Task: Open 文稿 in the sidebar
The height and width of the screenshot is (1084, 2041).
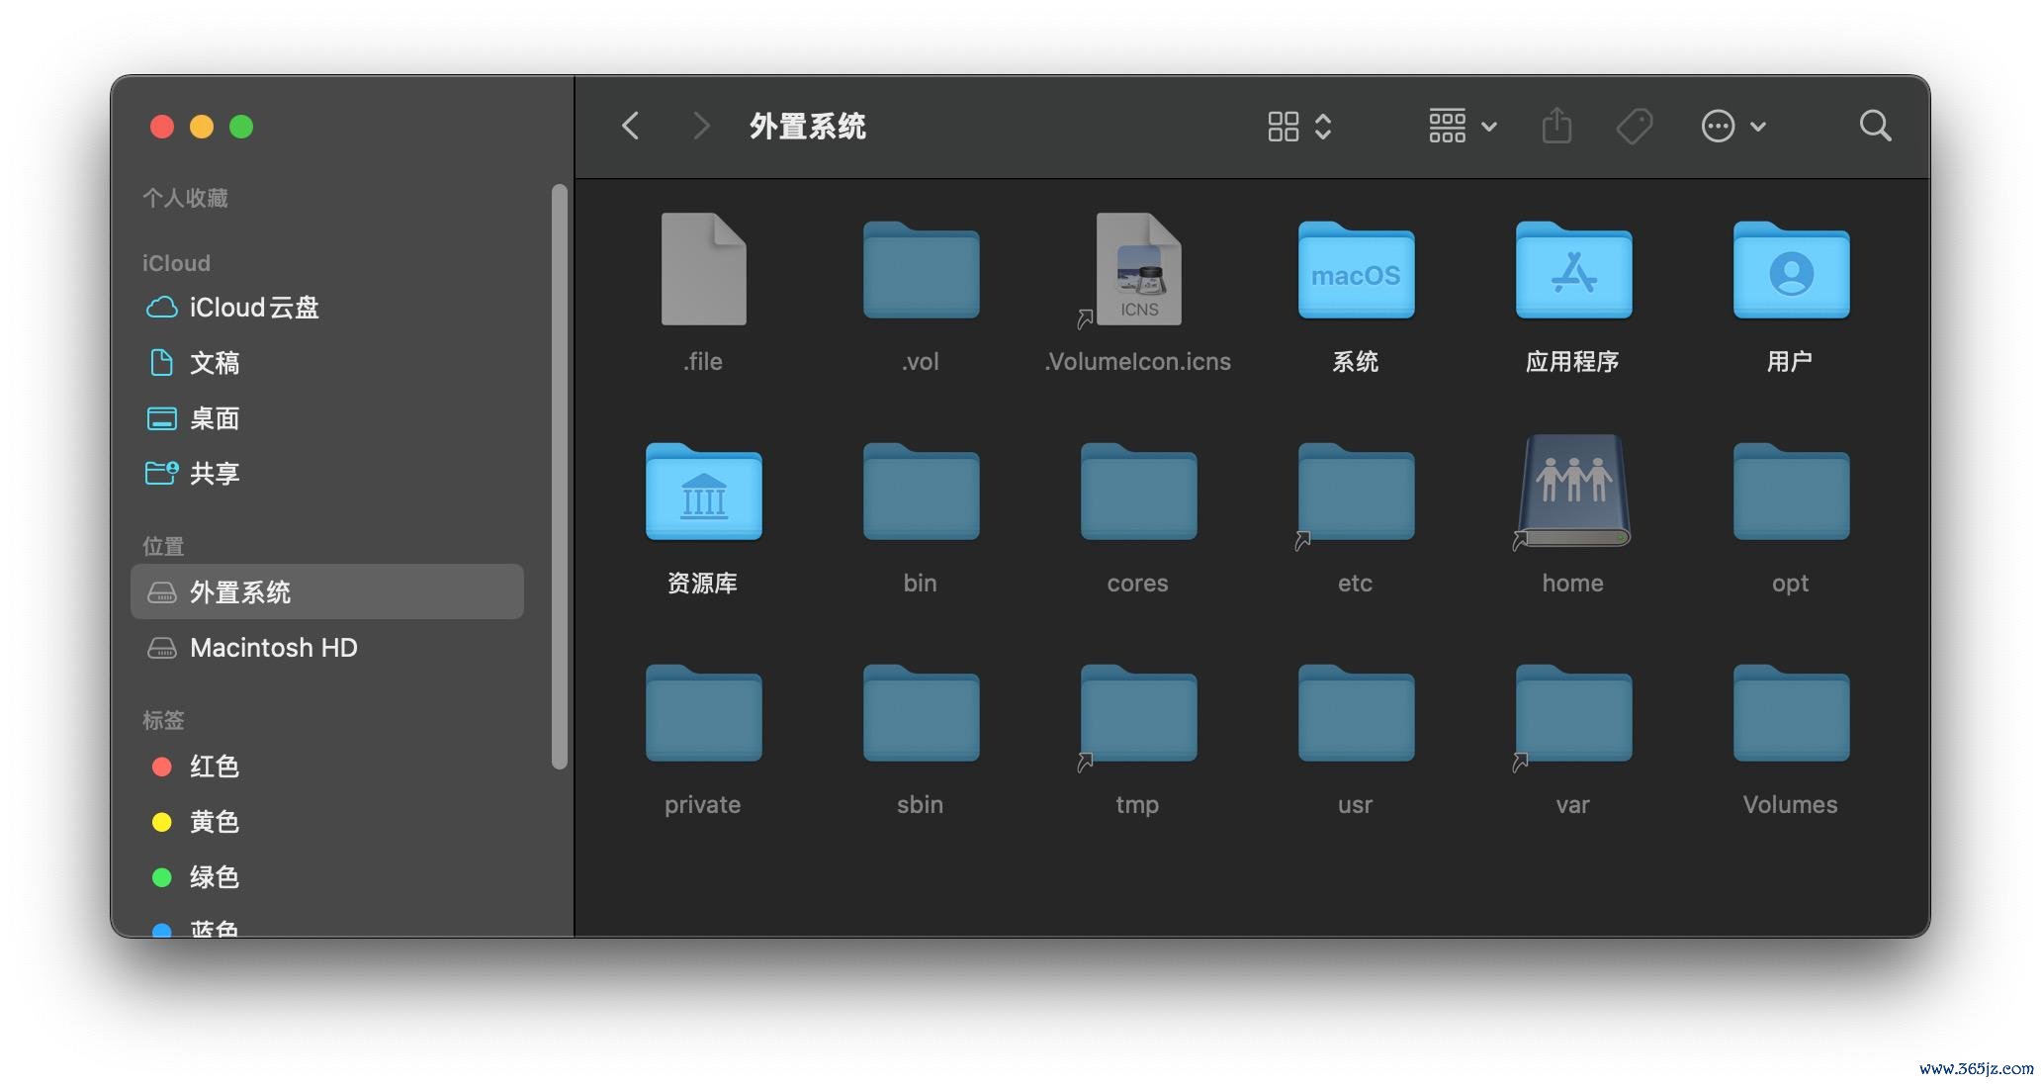Action: point(327,363)
